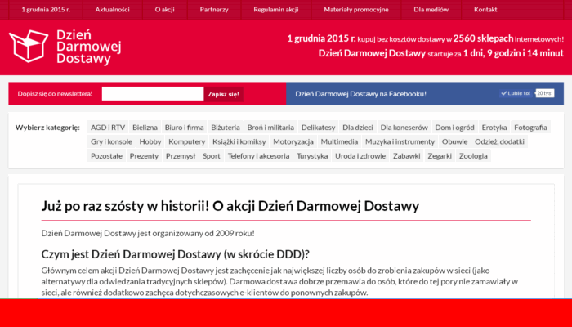Select the Obuwie category
572x327 pixels.
(x=454, y=141)
